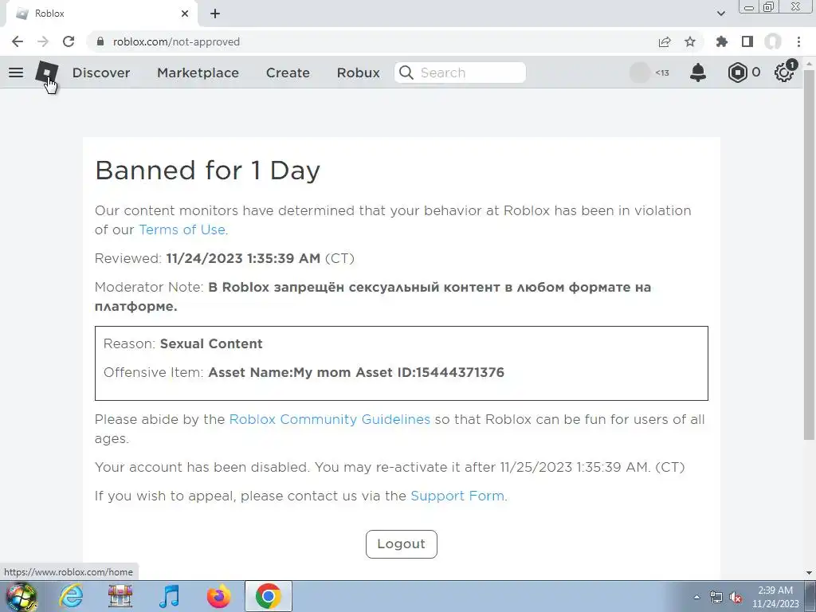This screenshot has width=816, height=612.
Task: Open the Marketplace menu item
Action: coord(198,73)
